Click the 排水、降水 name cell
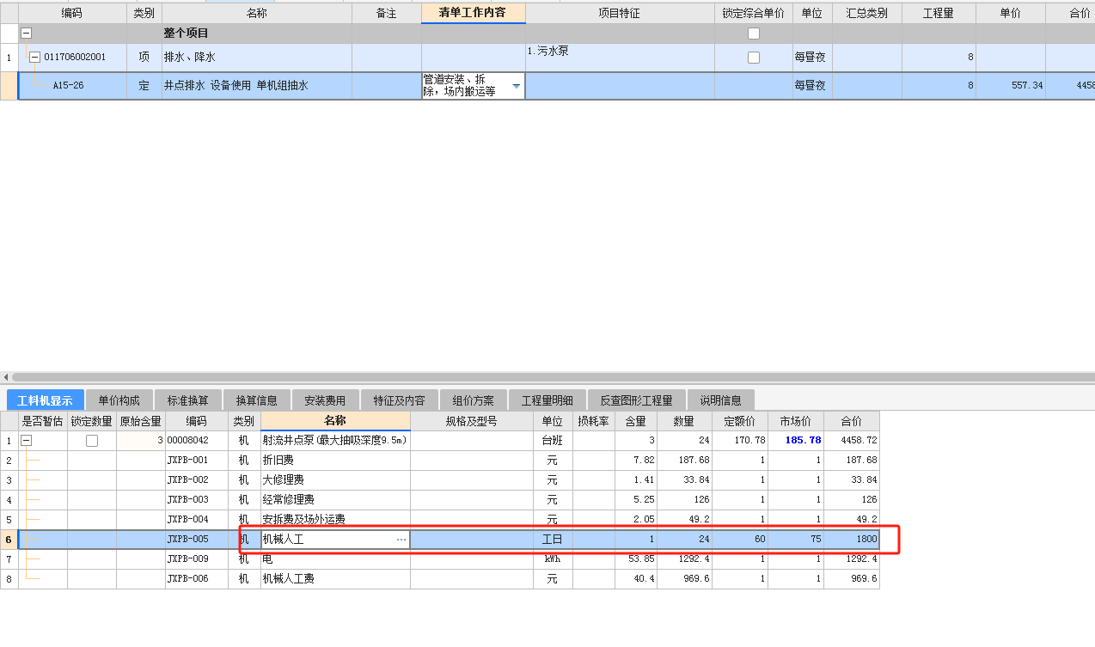 pyautogui.click(x=257, y=58)
